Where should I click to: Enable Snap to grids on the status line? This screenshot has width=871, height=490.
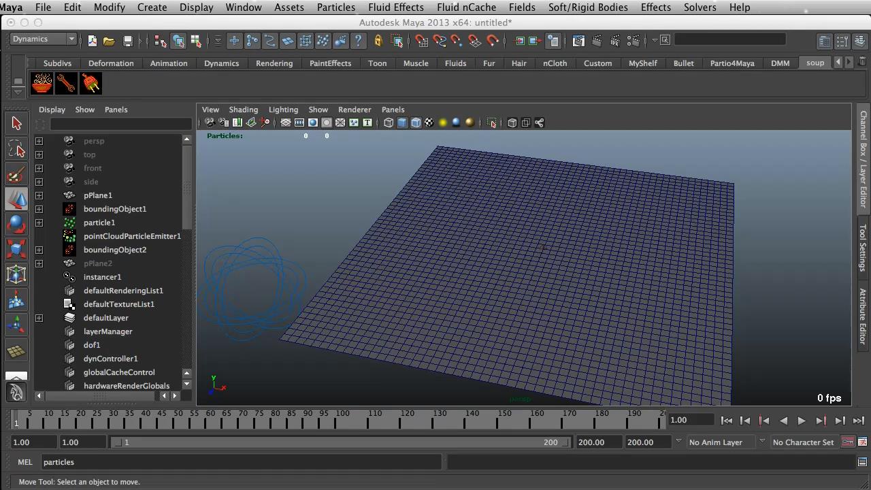[421, 41]
